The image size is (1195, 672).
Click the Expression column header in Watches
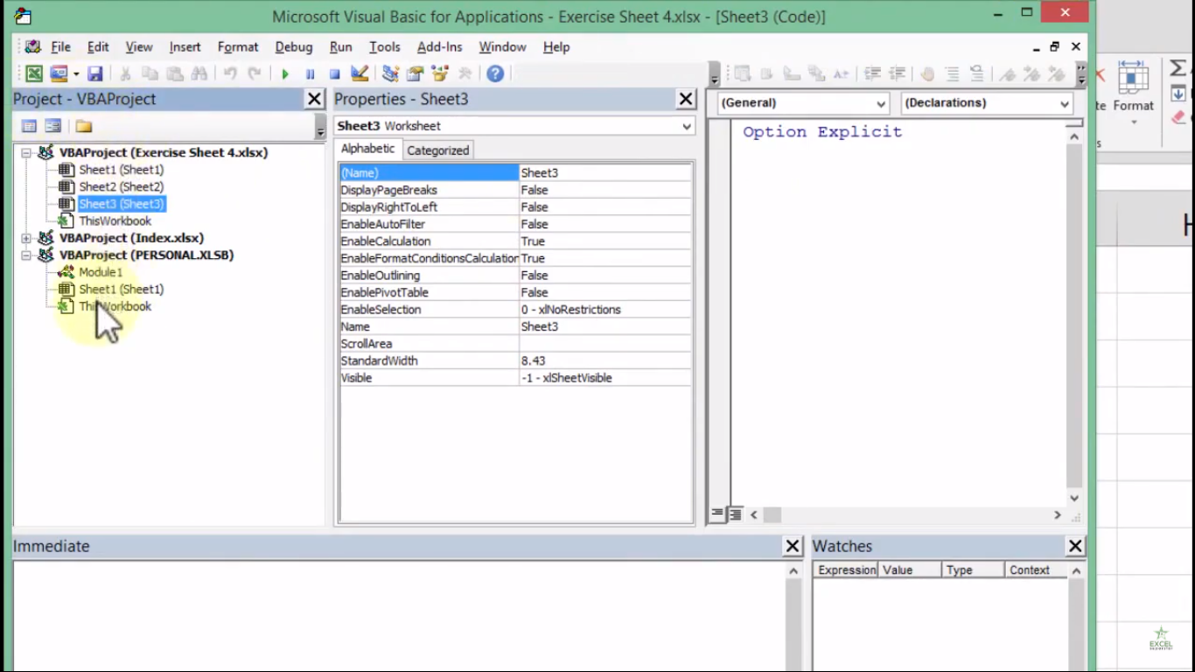(846, 570)
